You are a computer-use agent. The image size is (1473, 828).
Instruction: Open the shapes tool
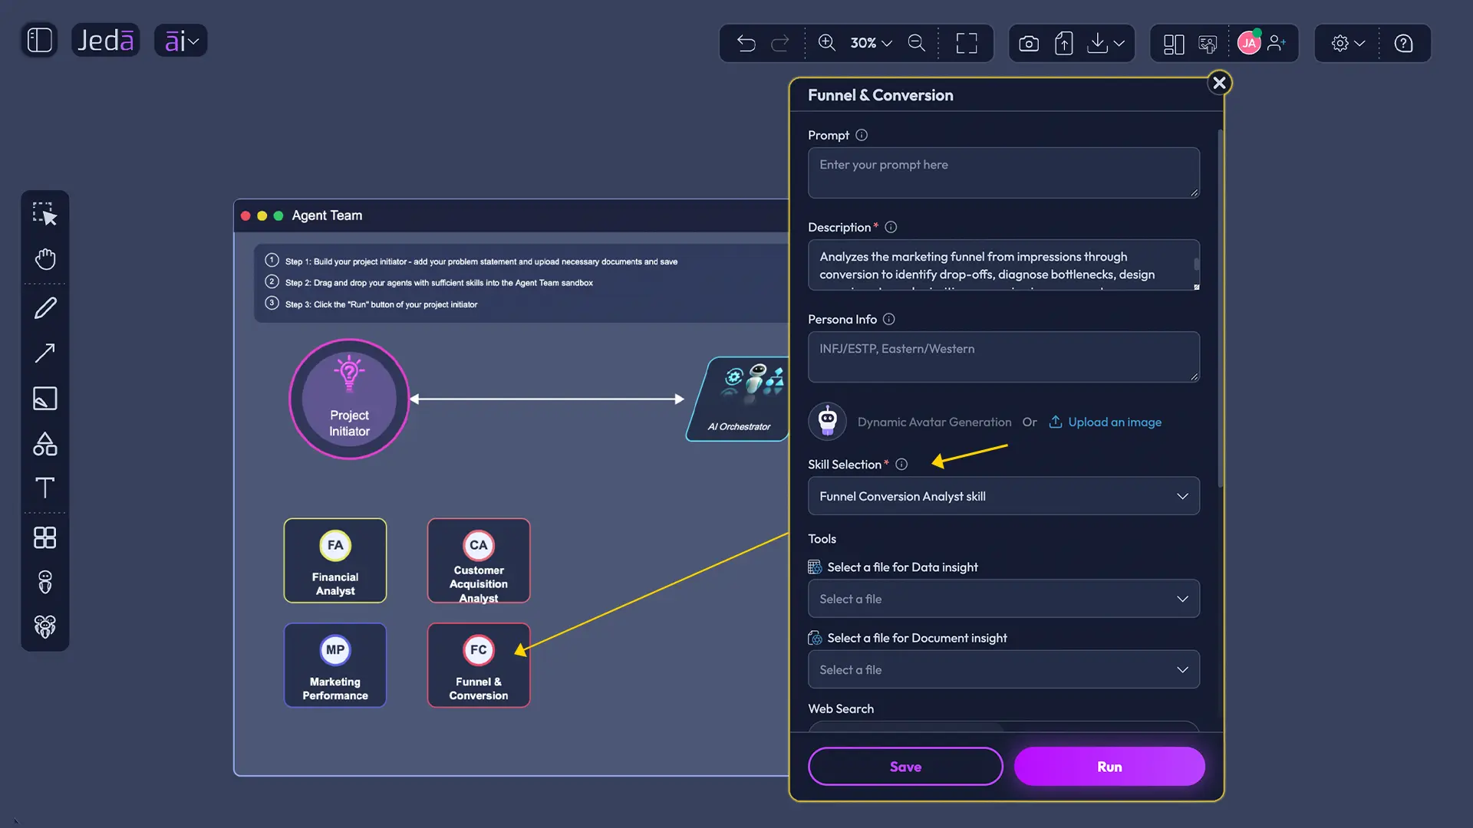45,444
